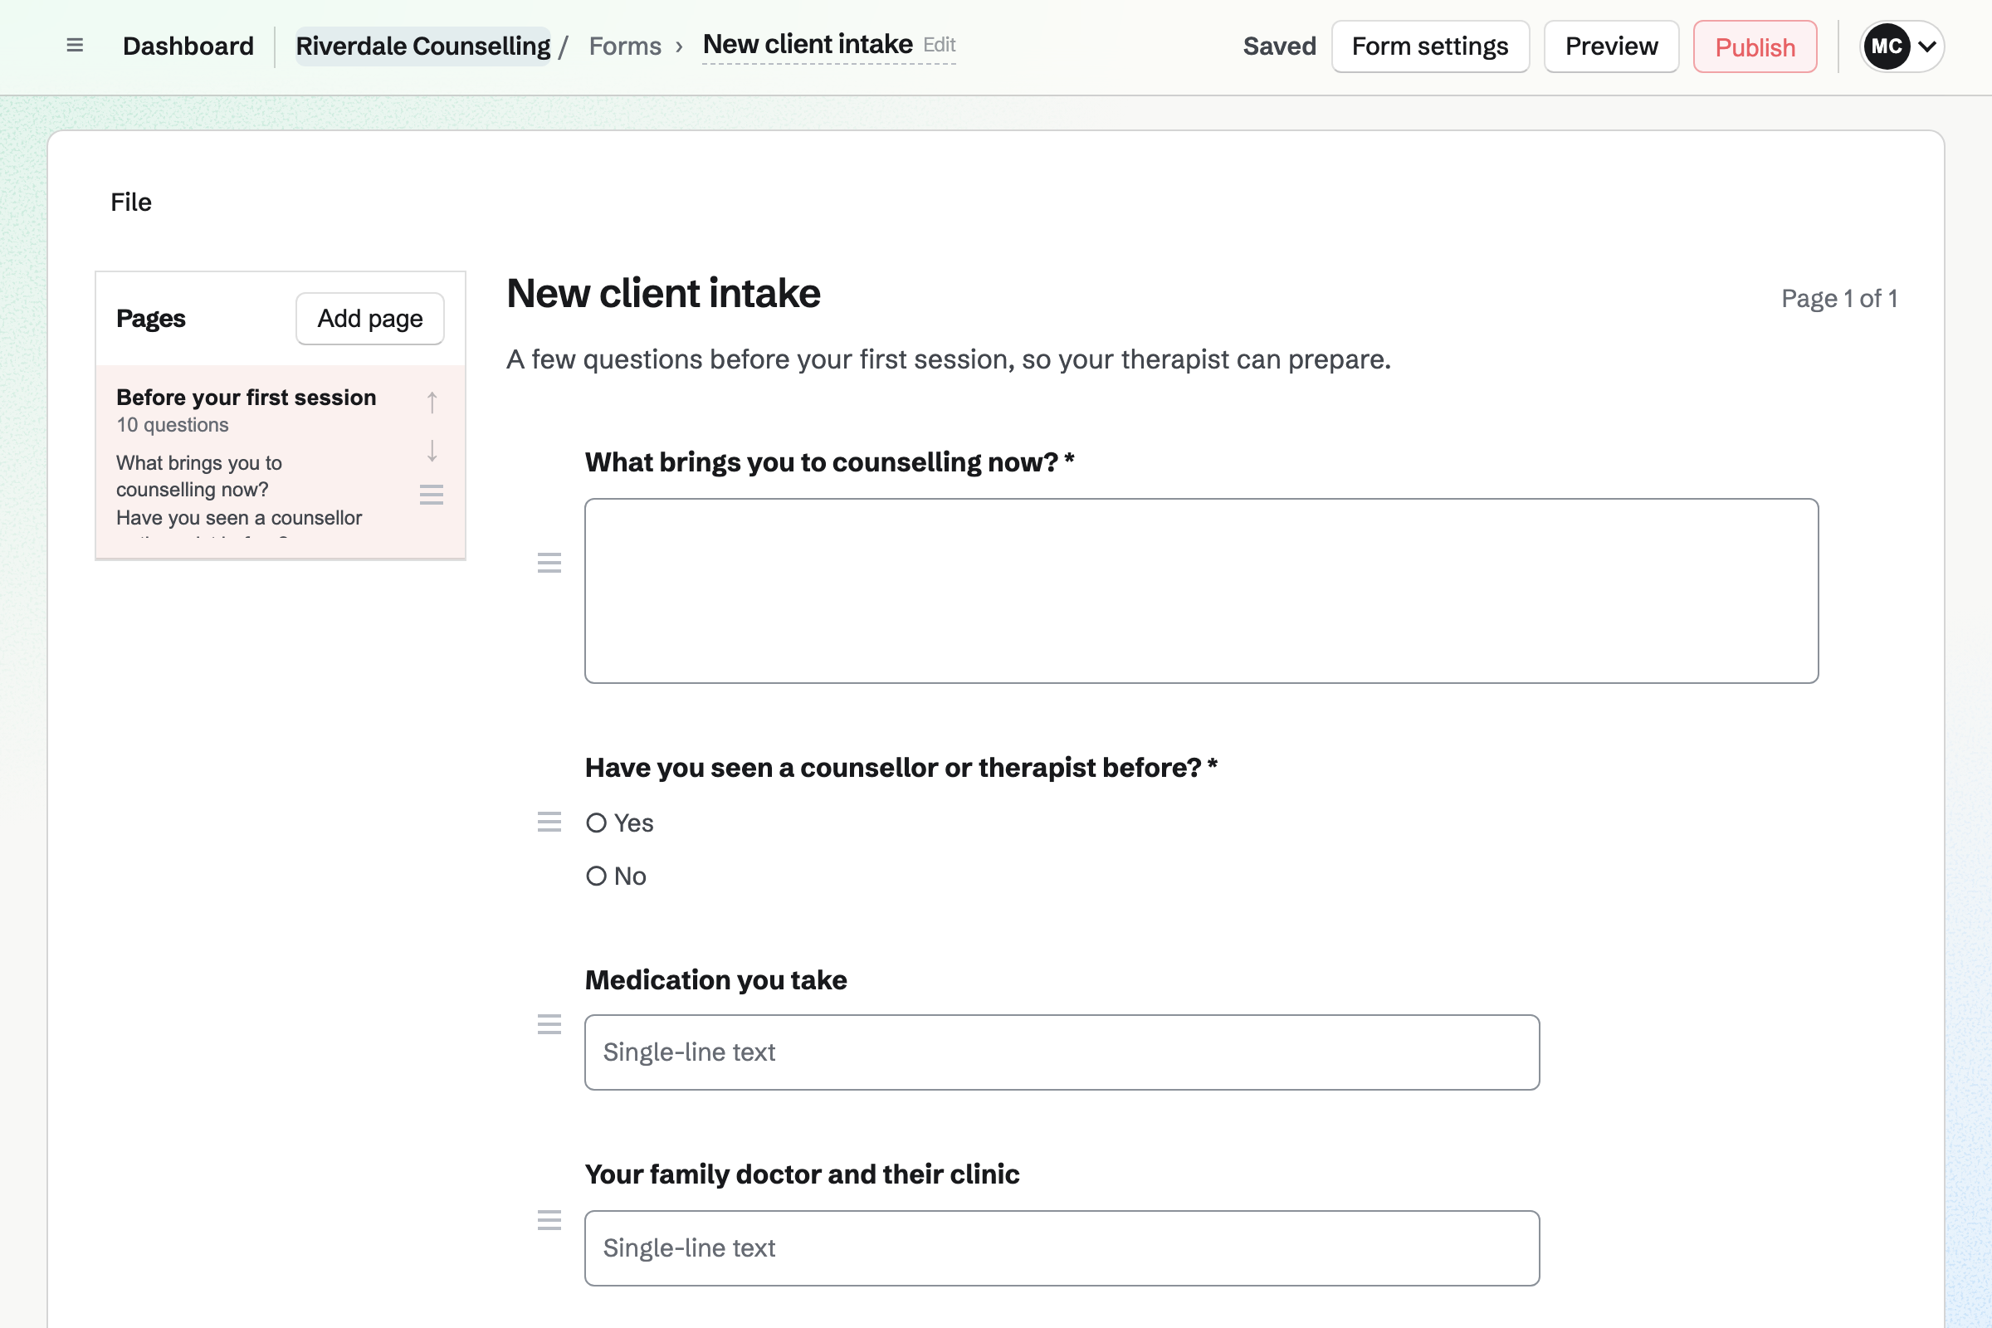1992x1328 pixels.
Task: Edit the form name 'New client intake'
Action: pos(829,45)
